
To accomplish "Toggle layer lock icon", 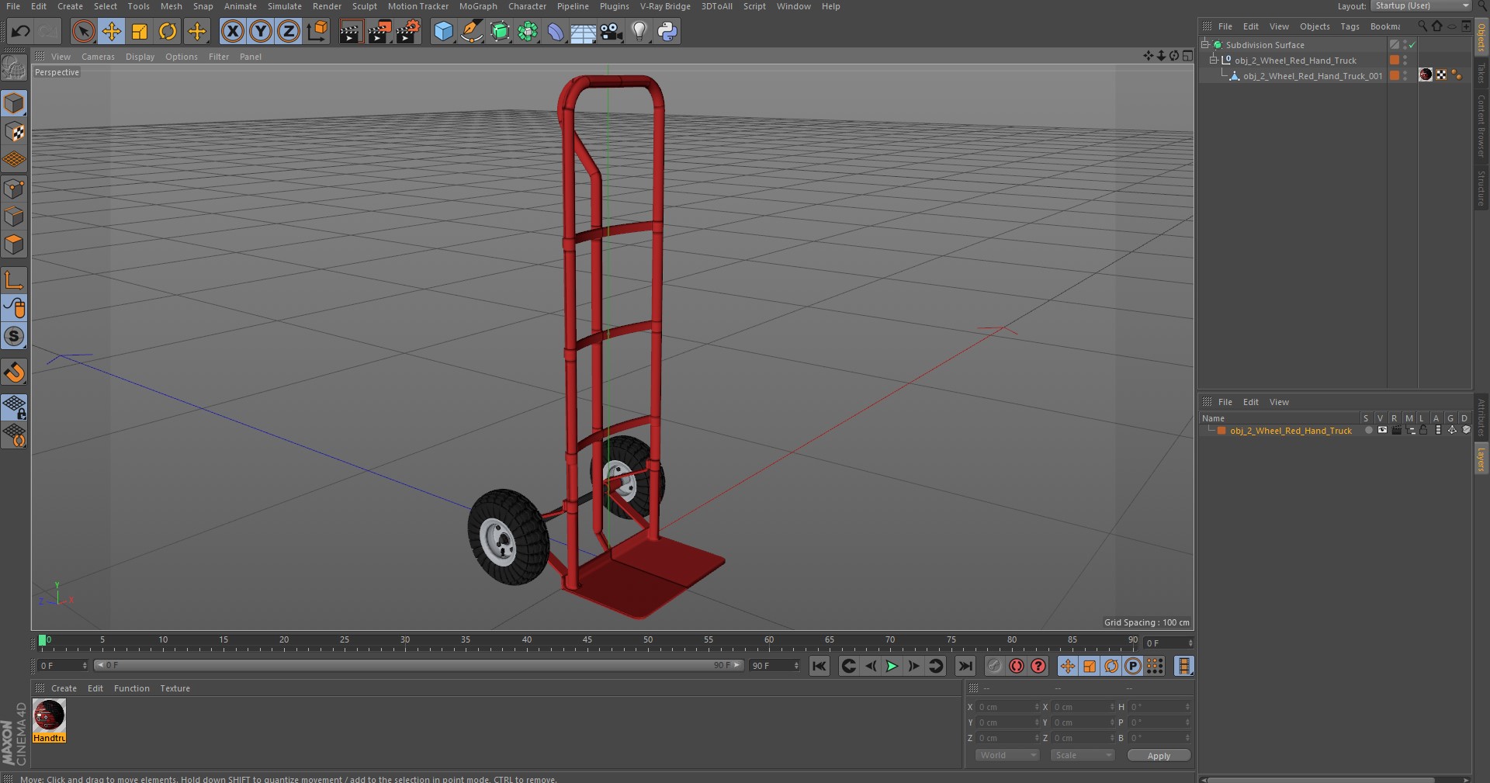I will point(1423,430).
